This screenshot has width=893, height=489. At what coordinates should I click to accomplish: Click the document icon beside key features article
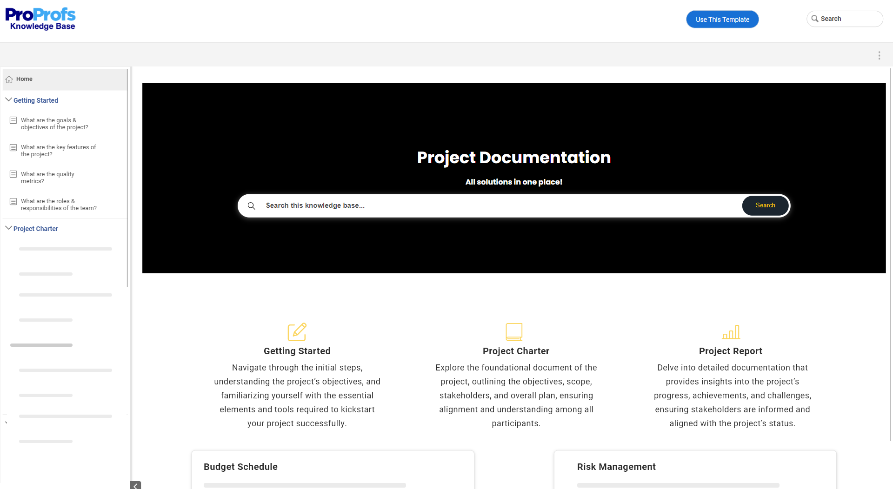pyautogui.click(x=13, y=147)
